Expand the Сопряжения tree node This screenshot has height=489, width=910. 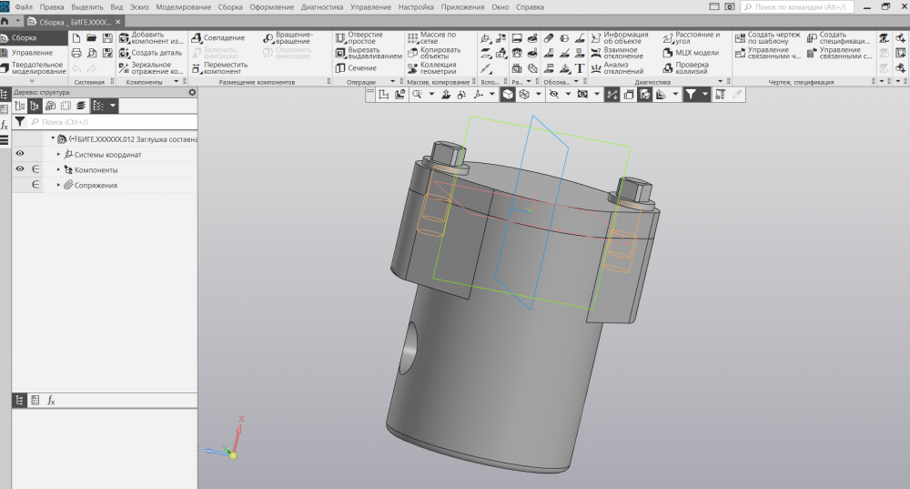(59, 186)
